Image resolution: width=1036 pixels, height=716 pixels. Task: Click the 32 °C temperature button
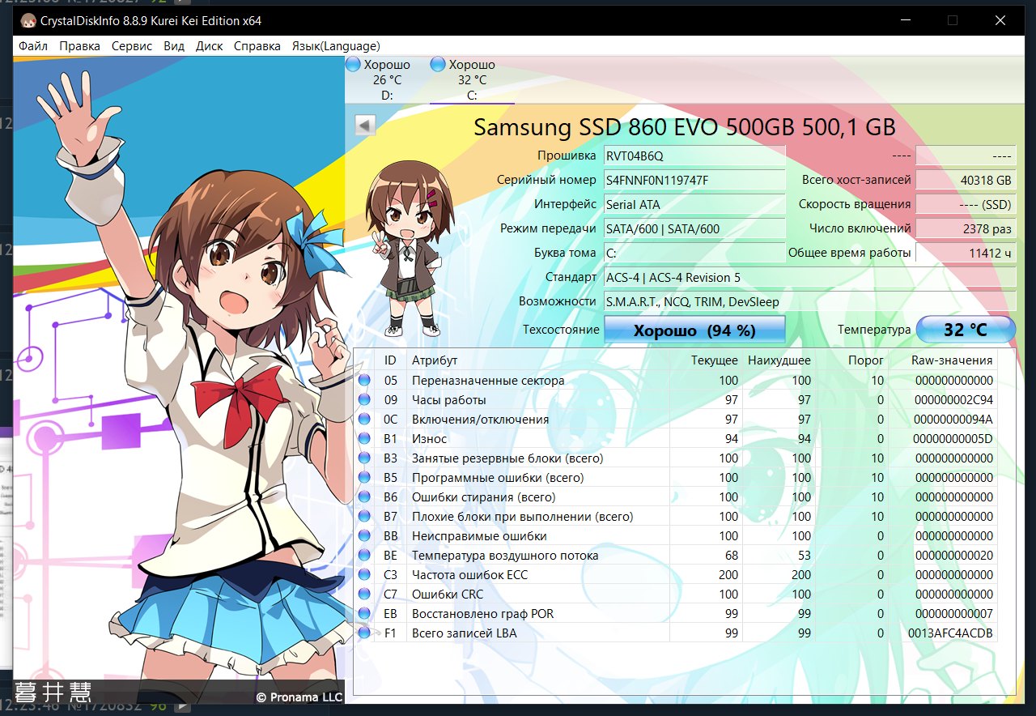[966, 330]
